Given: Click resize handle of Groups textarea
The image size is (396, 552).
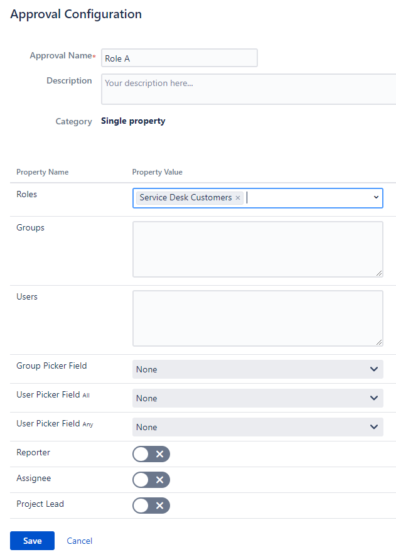Looking at the screenshot, I should (379, 273).
